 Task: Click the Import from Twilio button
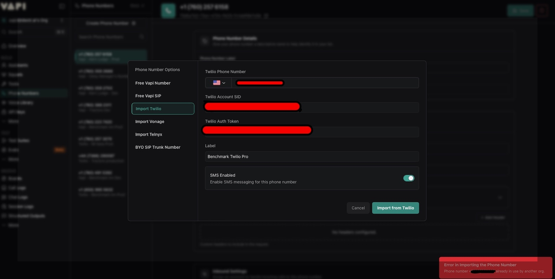pyautogui.click(x=395, y=208)
